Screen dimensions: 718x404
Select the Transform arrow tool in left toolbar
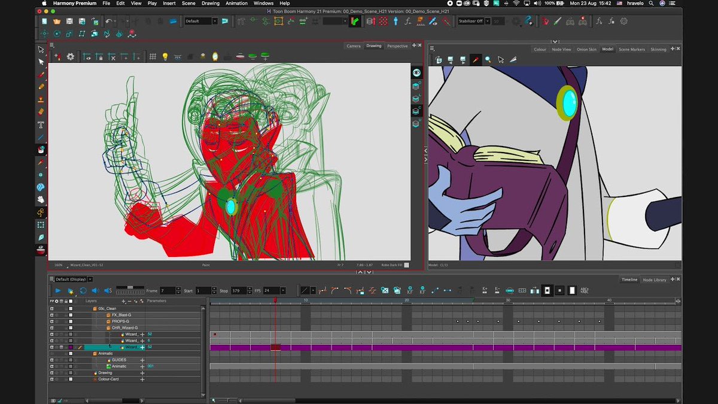41,50
